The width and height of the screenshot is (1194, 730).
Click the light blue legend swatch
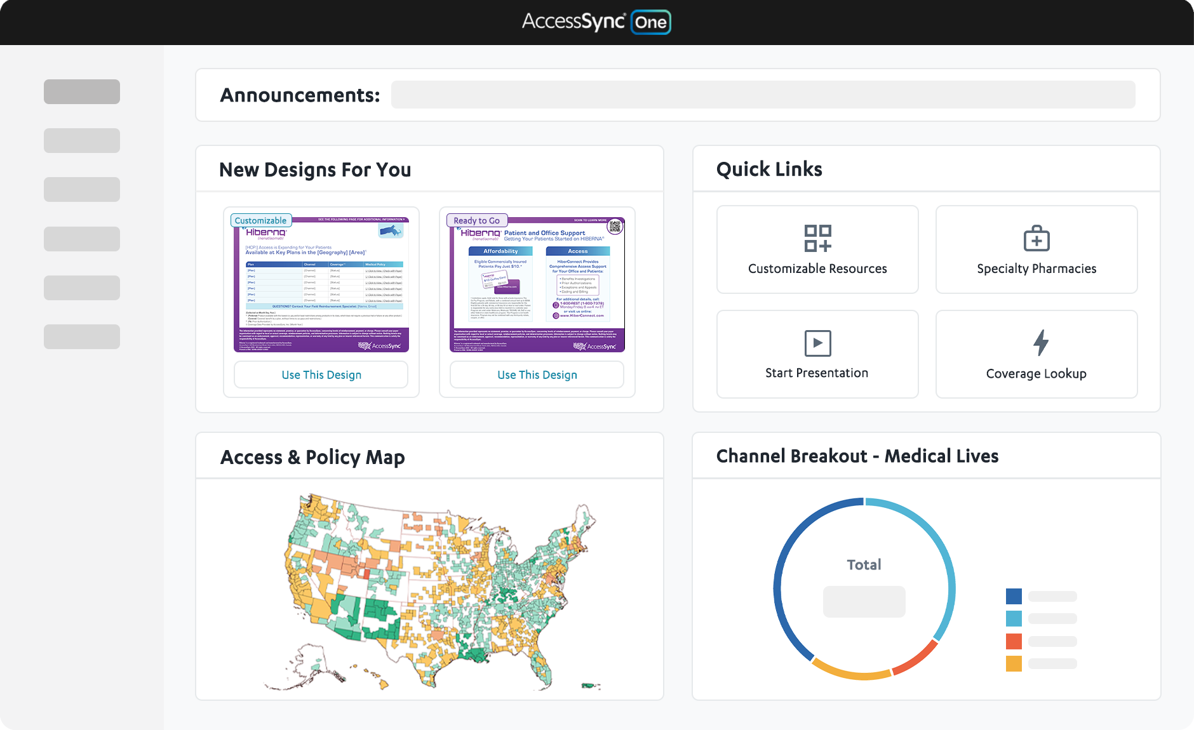(1014, 618)
